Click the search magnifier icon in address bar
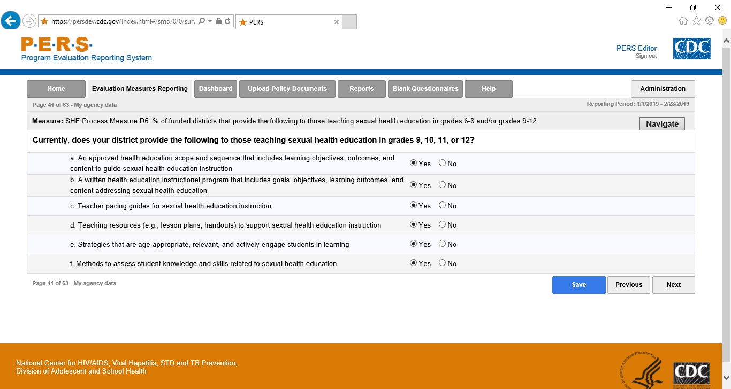This screenshot has width=731, height=389. [x=202, y=21]
